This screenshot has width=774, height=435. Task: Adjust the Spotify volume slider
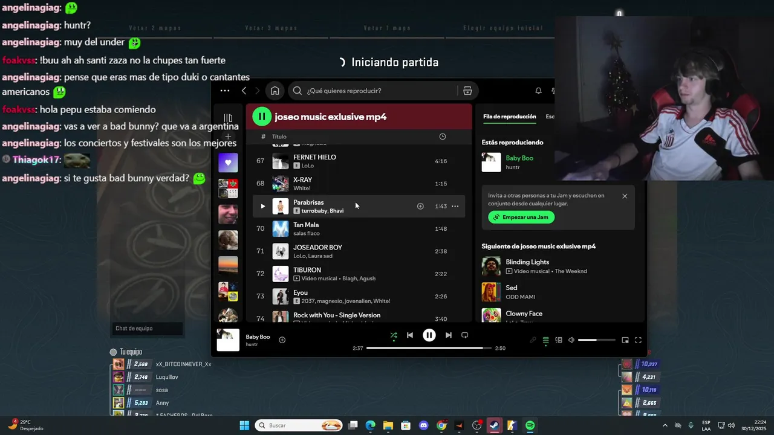tap(596, 340)
